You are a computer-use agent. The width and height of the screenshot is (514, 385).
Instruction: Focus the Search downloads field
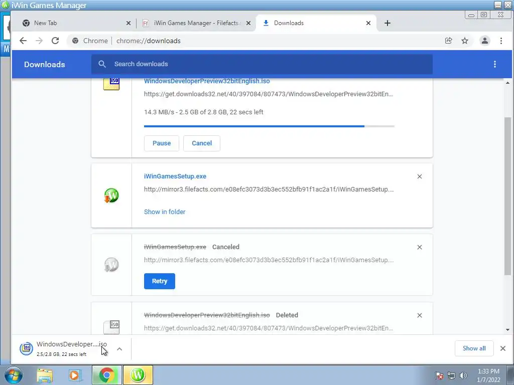(262, 64)
